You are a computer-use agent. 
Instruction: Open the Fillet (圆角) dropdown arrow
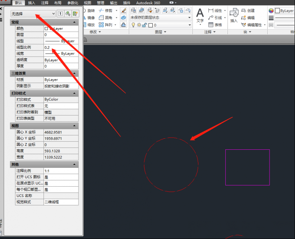point(117,18)
